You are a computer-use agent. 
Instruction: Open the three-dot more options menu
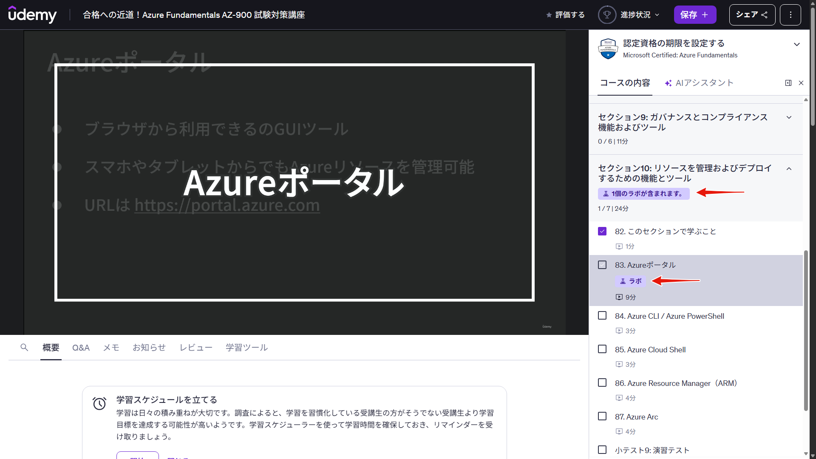pos(790,15)
